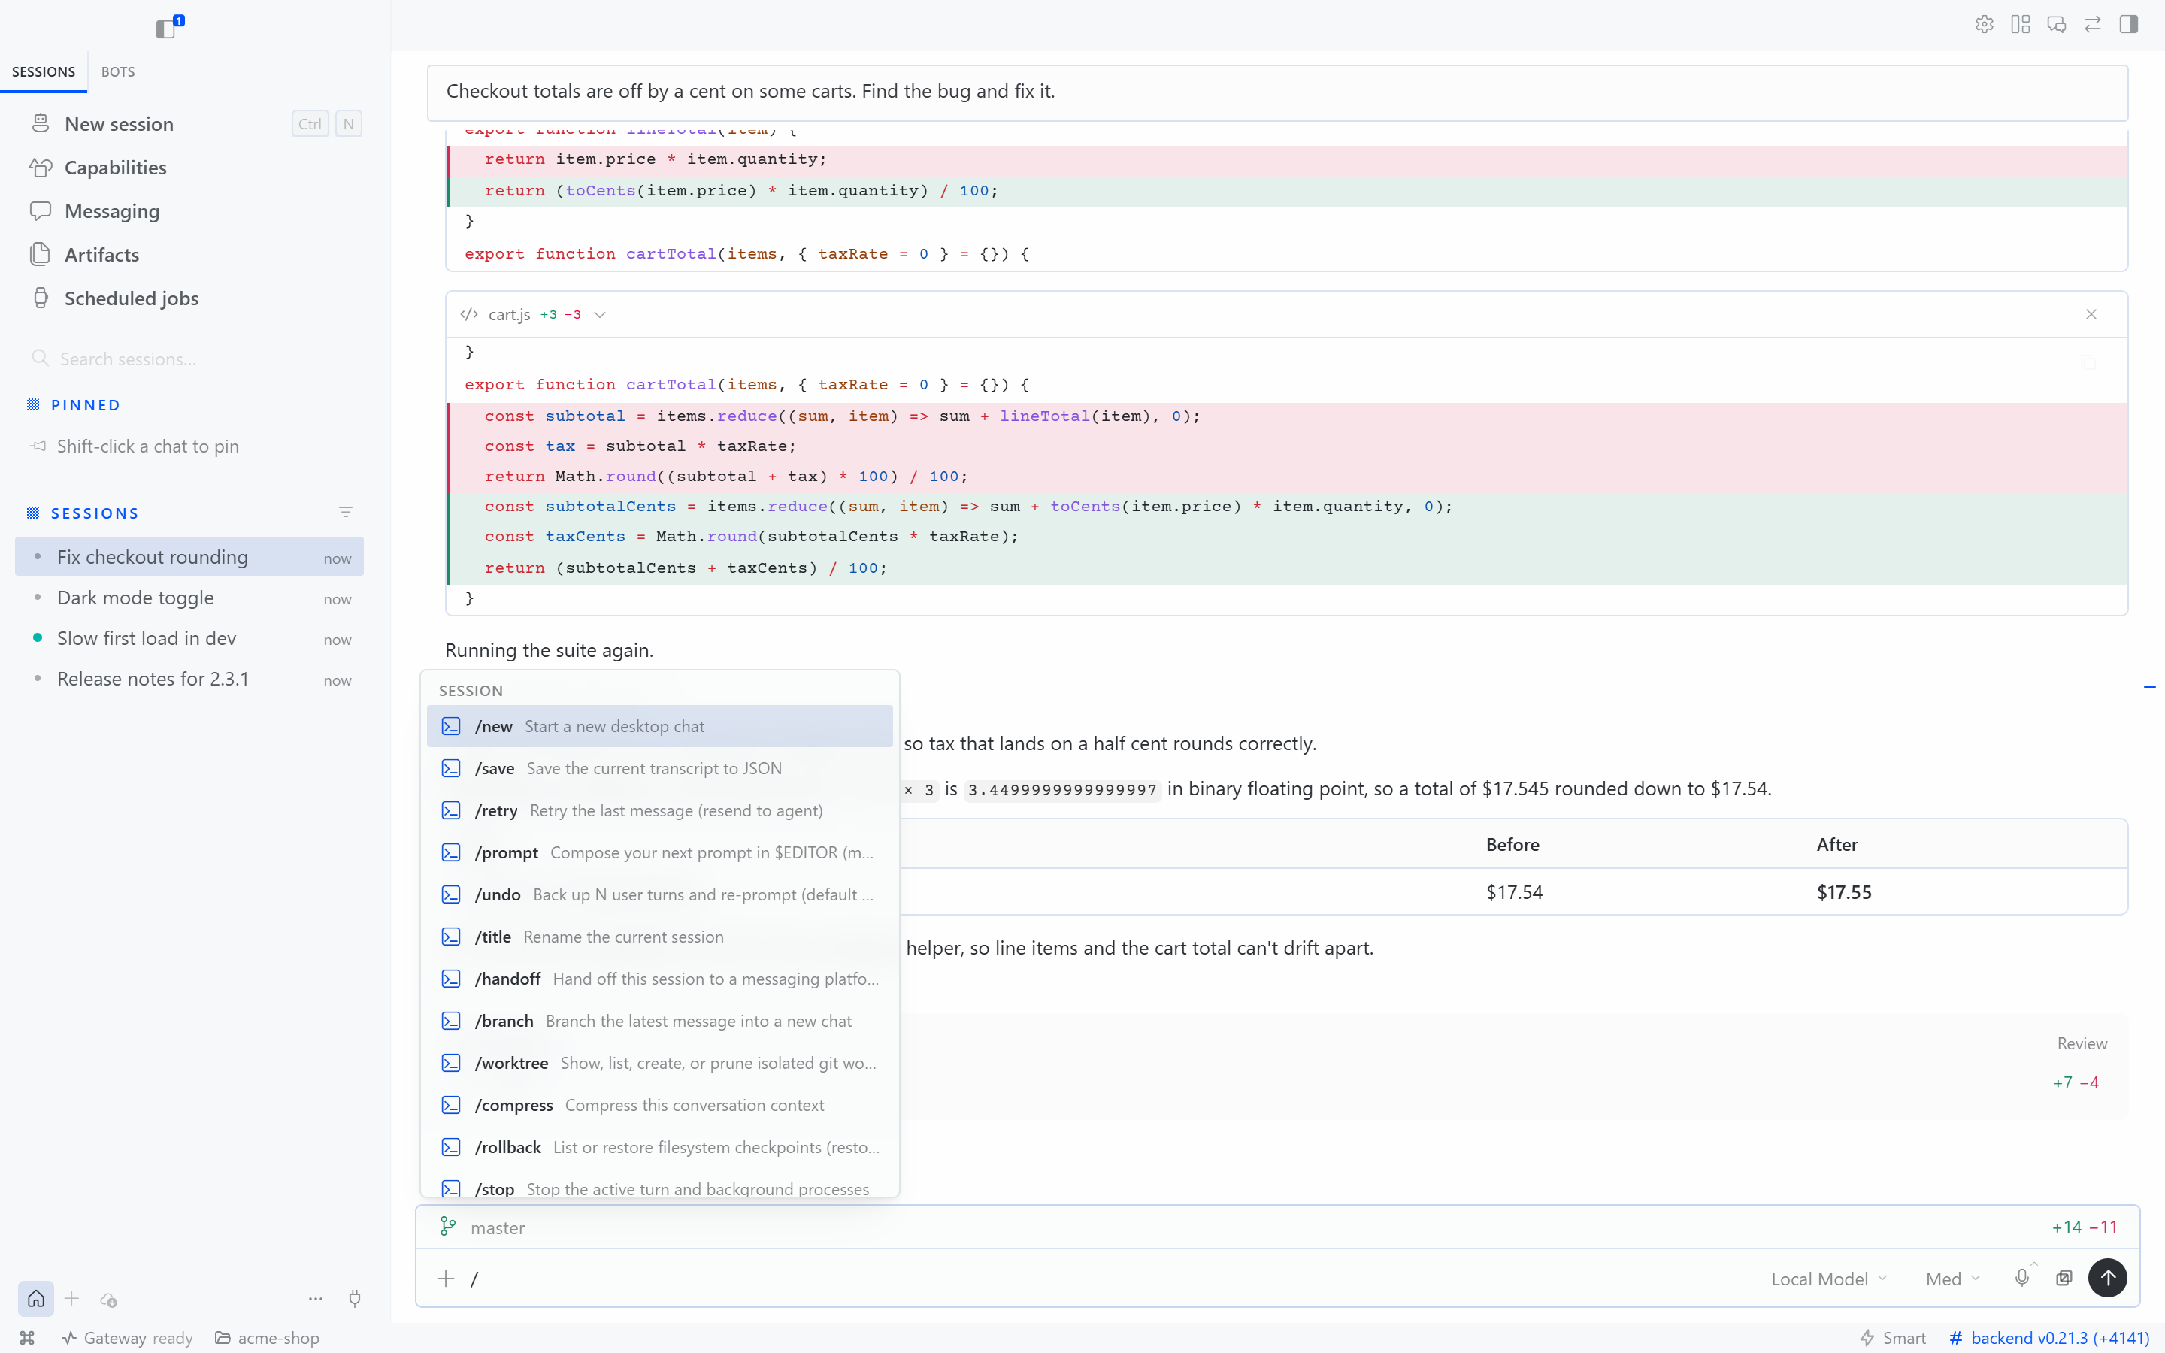Choose the /title rename session command
The height and width of the screenshot is (1353, 2165).
tap(660, 937)
